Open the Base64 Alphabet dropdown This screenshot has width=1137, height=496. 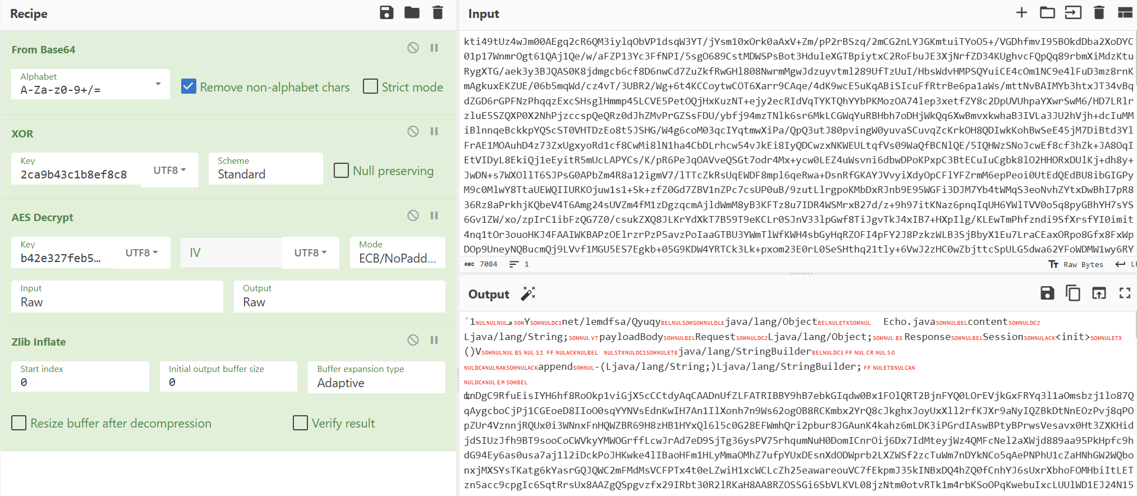(90, 84)
